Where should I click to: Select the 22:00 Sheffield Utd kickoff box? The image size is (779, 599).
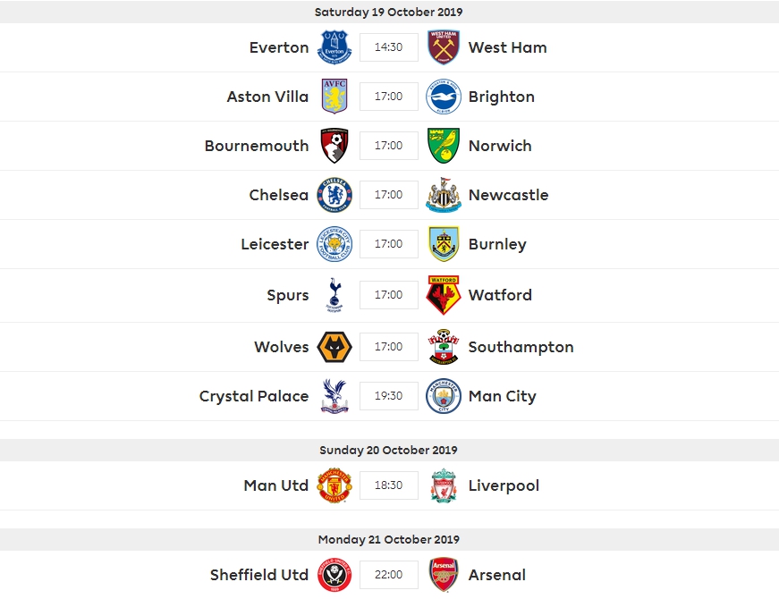pyautogui.click(x=388, y=575)
